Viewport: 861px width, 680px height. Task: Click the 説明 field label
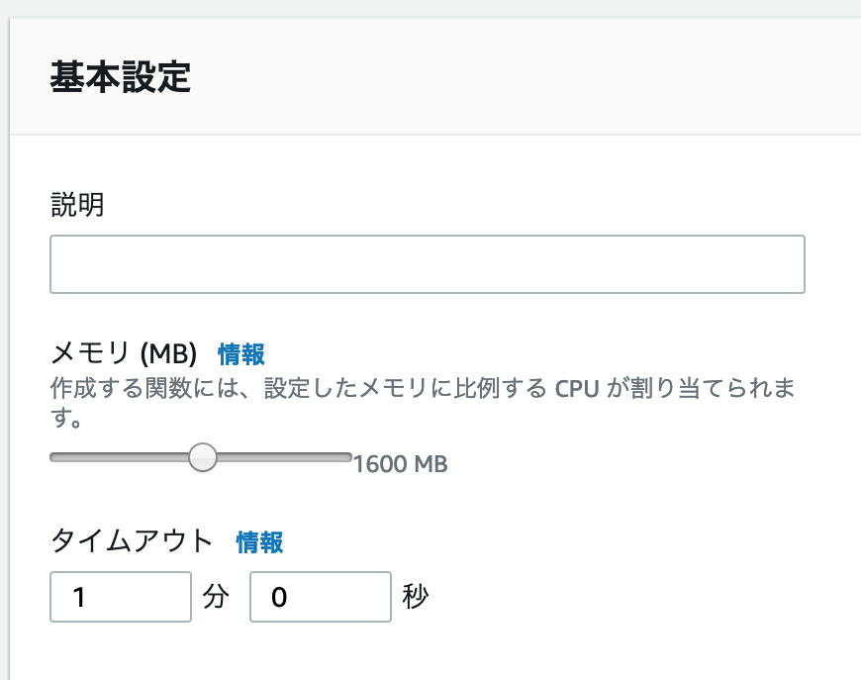pos(77,206)
